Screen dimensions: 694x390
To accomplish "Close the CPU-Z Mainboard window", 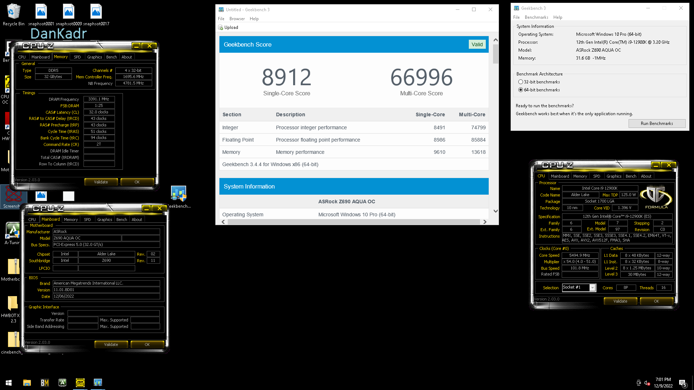I will pyautogui.click(x=159, y=208).
